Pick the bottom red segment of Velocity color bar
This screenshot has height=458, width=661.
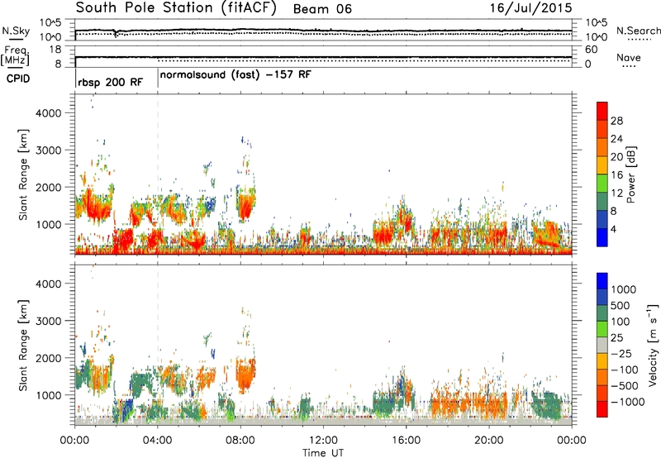[x=602, y=409]
